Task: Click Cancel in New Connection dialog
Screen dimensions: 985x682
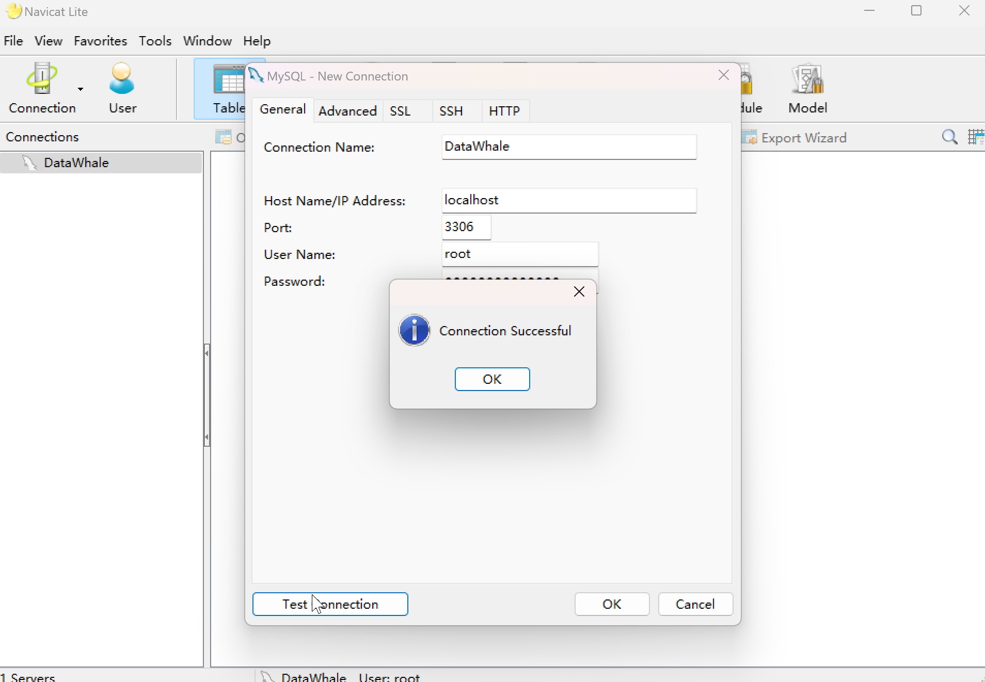Action: (696, 604)
